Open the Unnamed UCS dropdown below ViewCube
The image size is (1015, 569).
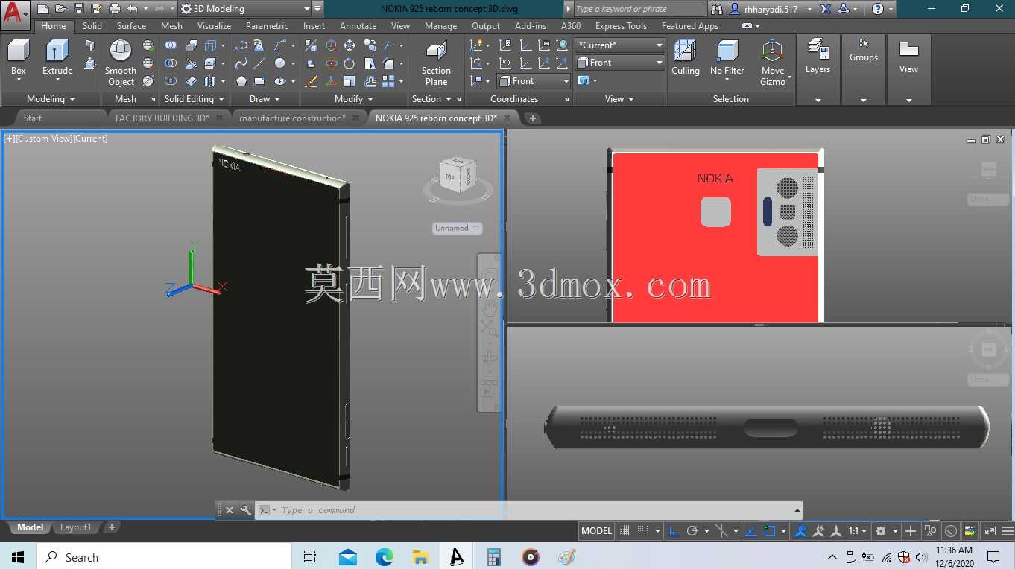click(x=457, y=229)
